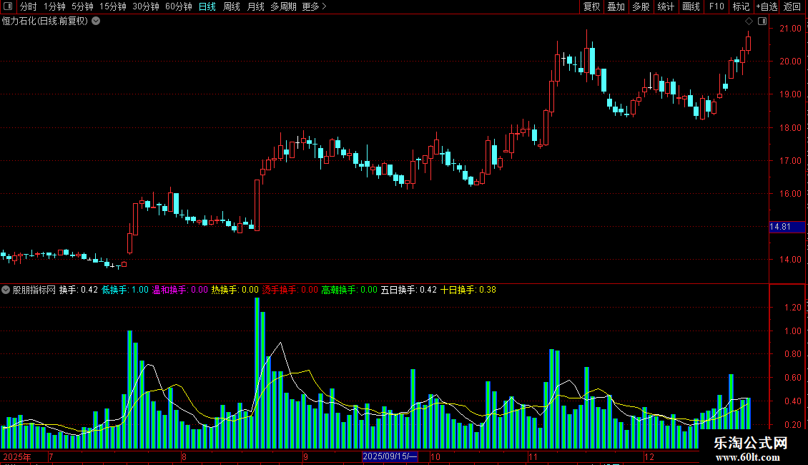Open the dropdown beside 恒力石化 title
The height and width of the screenshot is (465, 808).
coord(96,21)
